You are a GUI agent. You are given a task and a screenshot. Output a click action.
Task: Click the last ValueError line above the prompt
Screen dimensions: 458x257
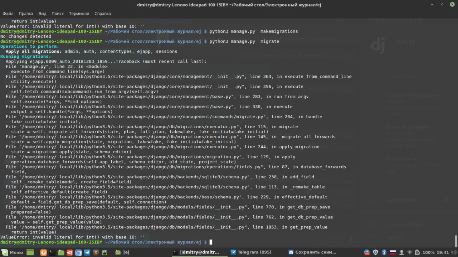pyautogui.click(x=73, y=237)
